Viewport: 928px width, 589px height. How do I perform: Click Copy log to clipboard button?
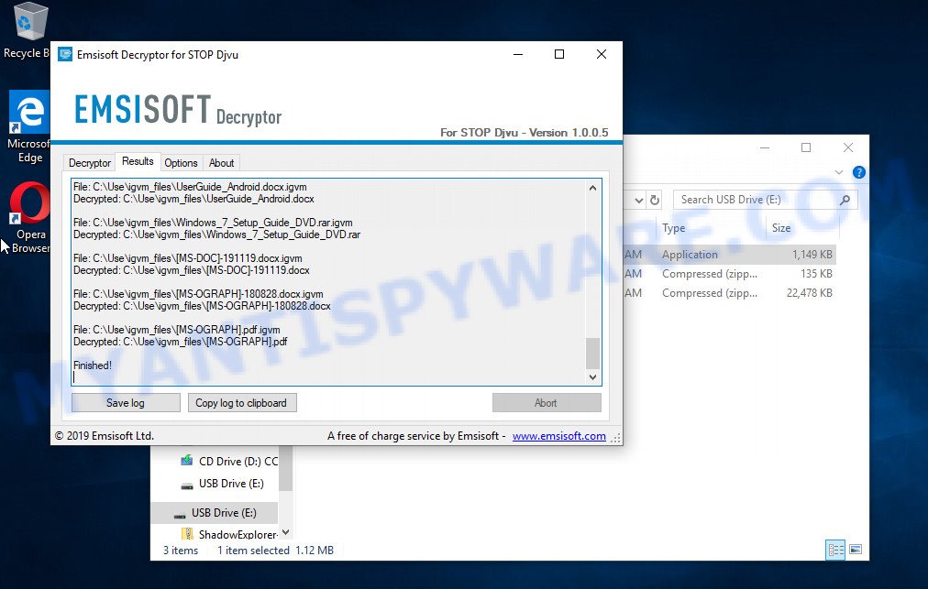tap(242, 403)
